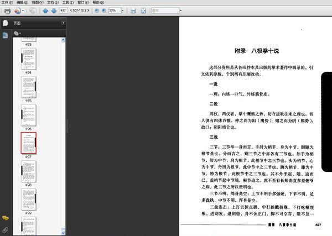This screenshot has width=332, height=236.
Task: Open the zoom level dropdown arrow
Action: click(x=123, y=11)
